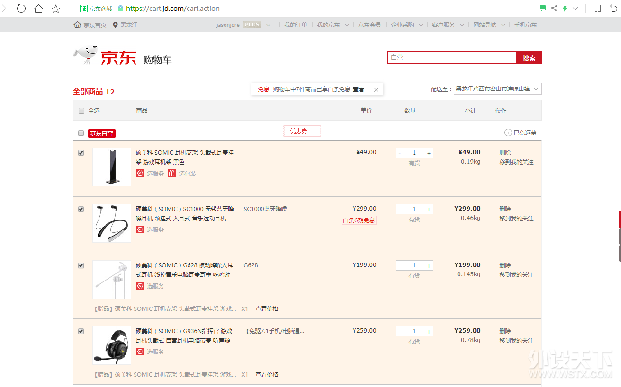Open the headphone stand product thumbnail
The width and height of the screenshot is (621, 387).
tap(112, 167)
